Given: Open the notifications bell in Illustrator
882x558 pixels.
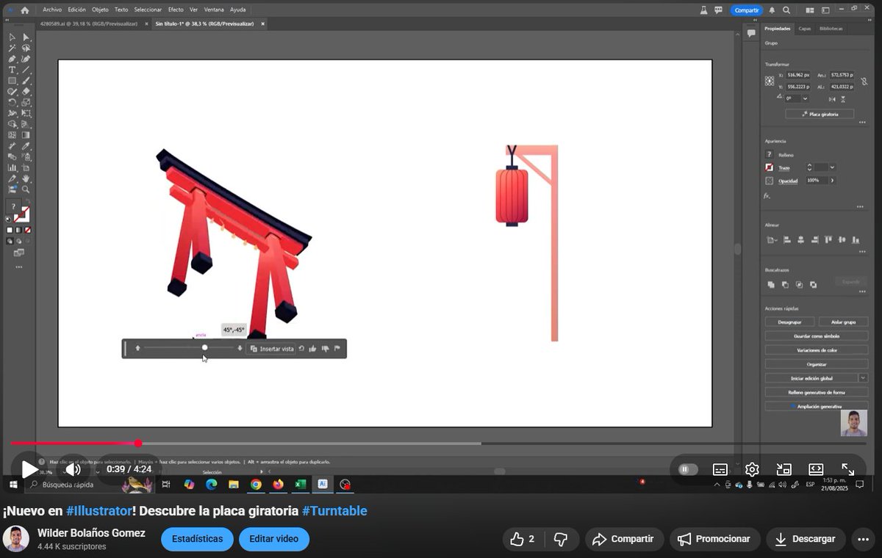Looking at the screenshot, I should [x=772, y=10].
